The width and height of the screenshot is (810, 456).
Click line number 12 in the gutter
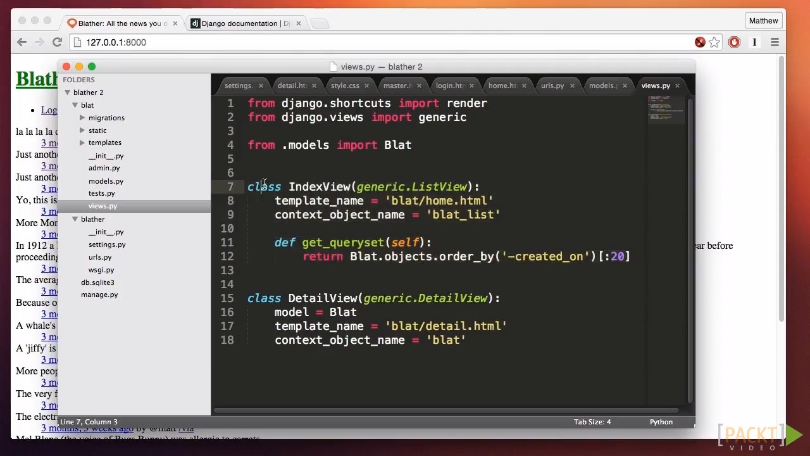tap(227, 256)
